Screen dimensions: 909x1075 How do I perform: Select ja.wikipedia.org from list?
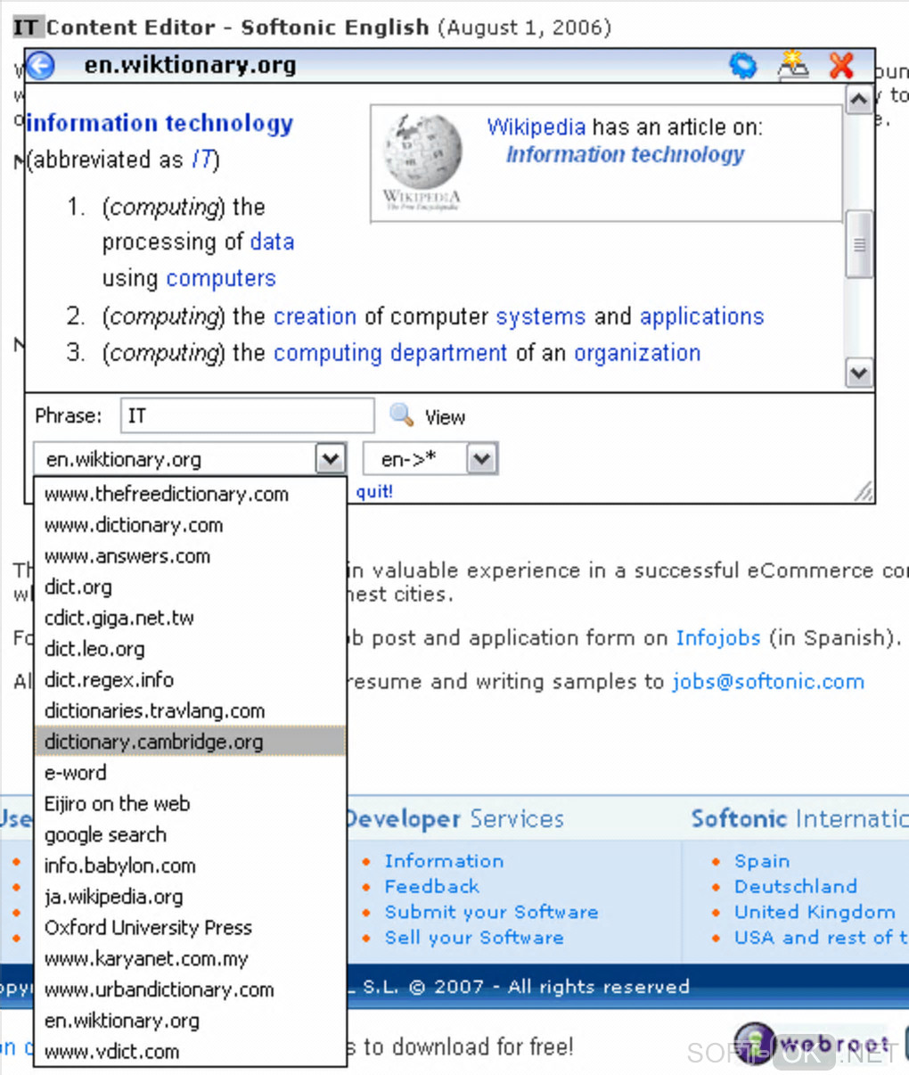coord(190,897)
